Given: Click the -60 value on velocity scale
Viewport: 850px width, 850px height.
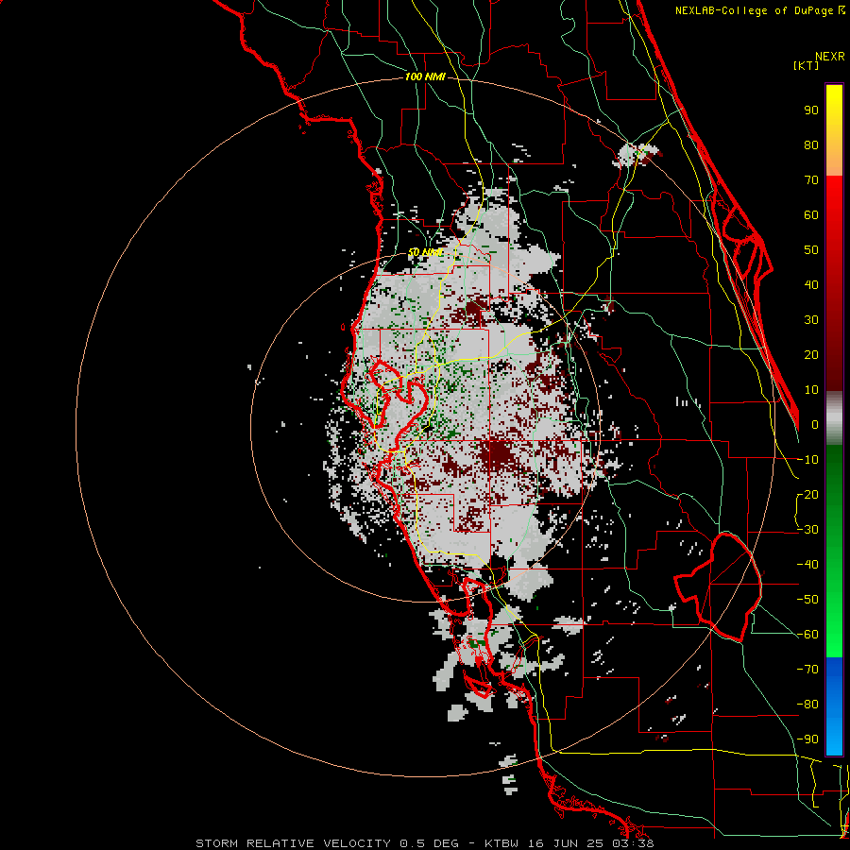Looking at the screenshot, I should click(807, 635).
